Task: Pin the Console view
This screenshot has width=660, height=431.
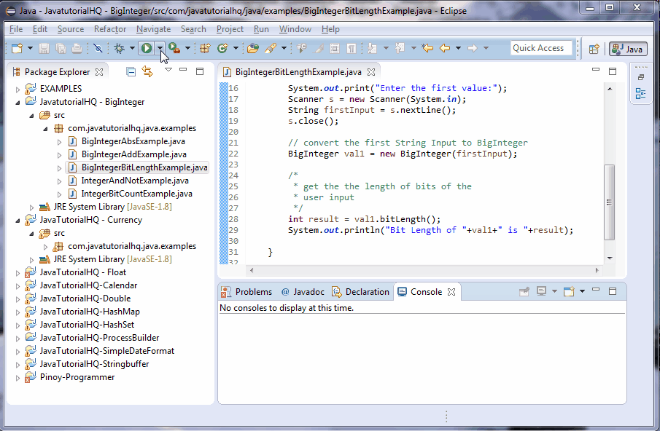Action: pos(524,290)
